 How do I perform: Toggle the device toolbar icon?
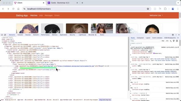(5, 35)
